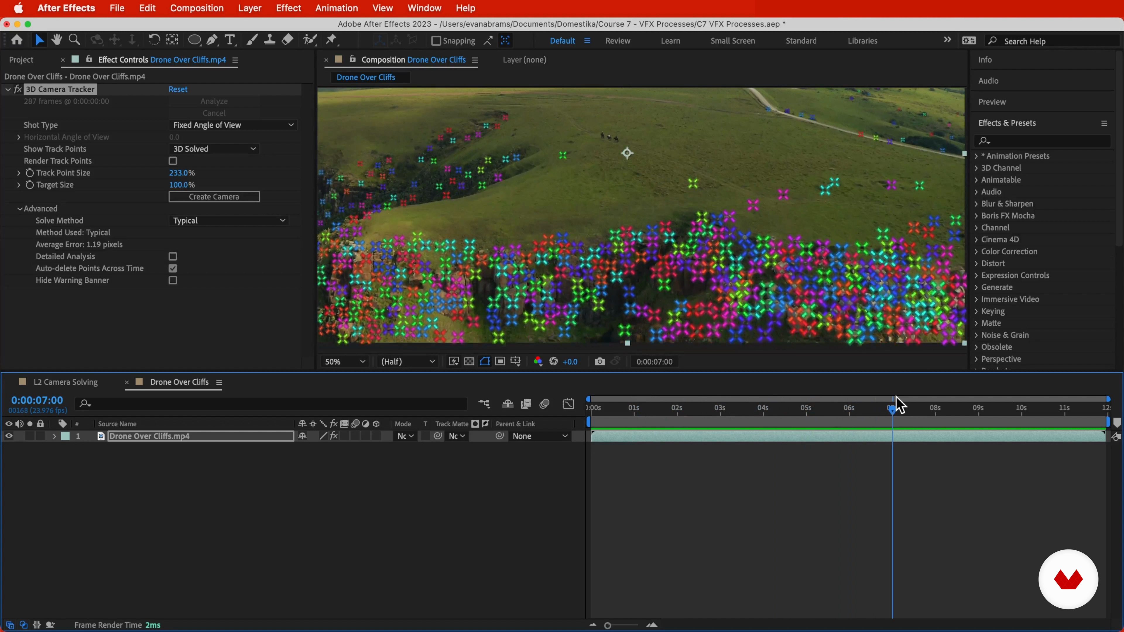Click the Create Camera button
Image resolution: width=1124 pixels, height=632 pixels.
pyautogui.click(x=214, y=197)
